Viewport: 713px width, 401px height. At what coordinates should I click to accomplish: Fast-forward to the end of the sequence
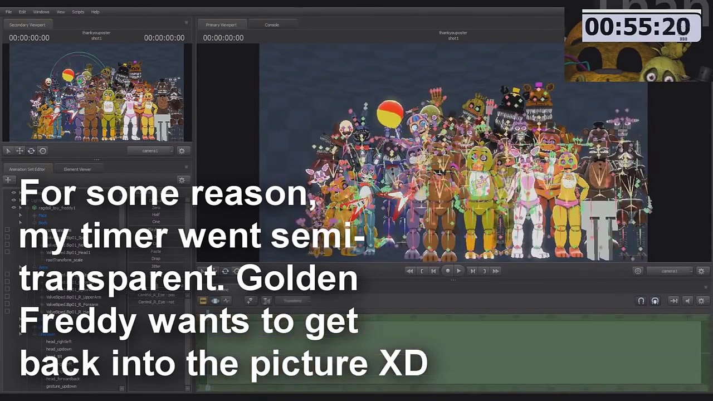point(496,271)
